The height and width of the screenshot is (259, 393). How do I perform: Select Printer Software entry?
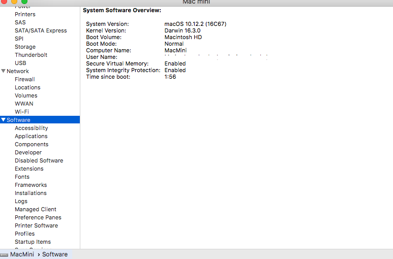(36, 225)
